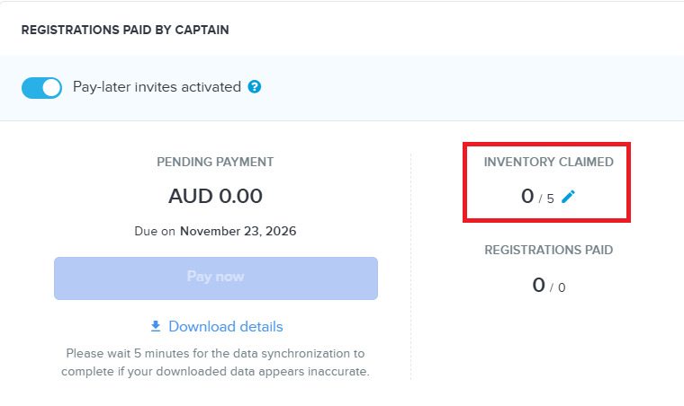
Task: Select the / 5 inventory total number
Action: (546, 199)
